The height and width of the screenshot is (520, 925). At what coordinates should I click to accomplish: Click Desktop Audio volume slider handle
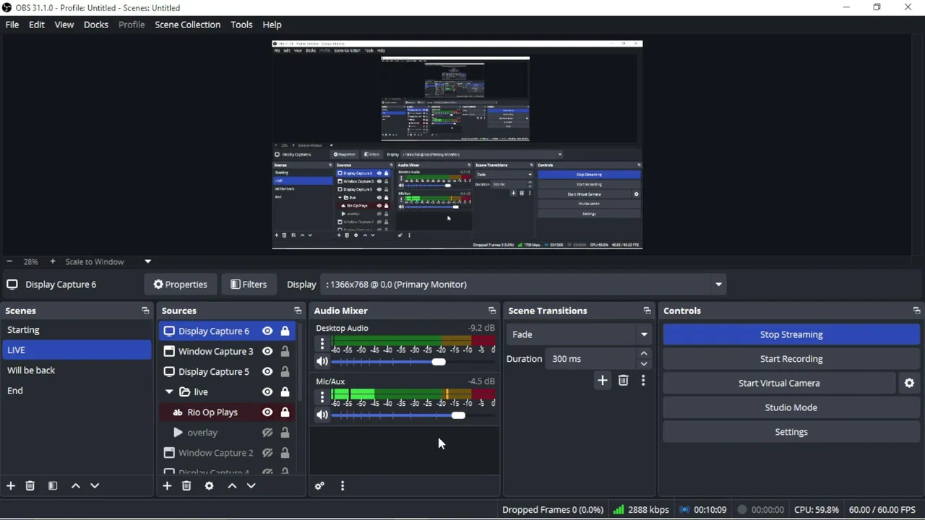click(439, 362)
